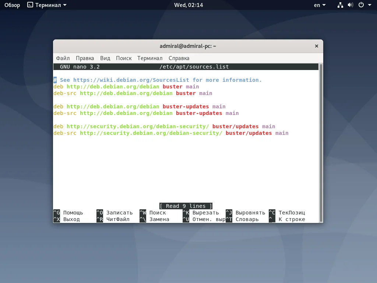377x283 pixels.
Task: Open the Файл menu
Action: (63, 58)
